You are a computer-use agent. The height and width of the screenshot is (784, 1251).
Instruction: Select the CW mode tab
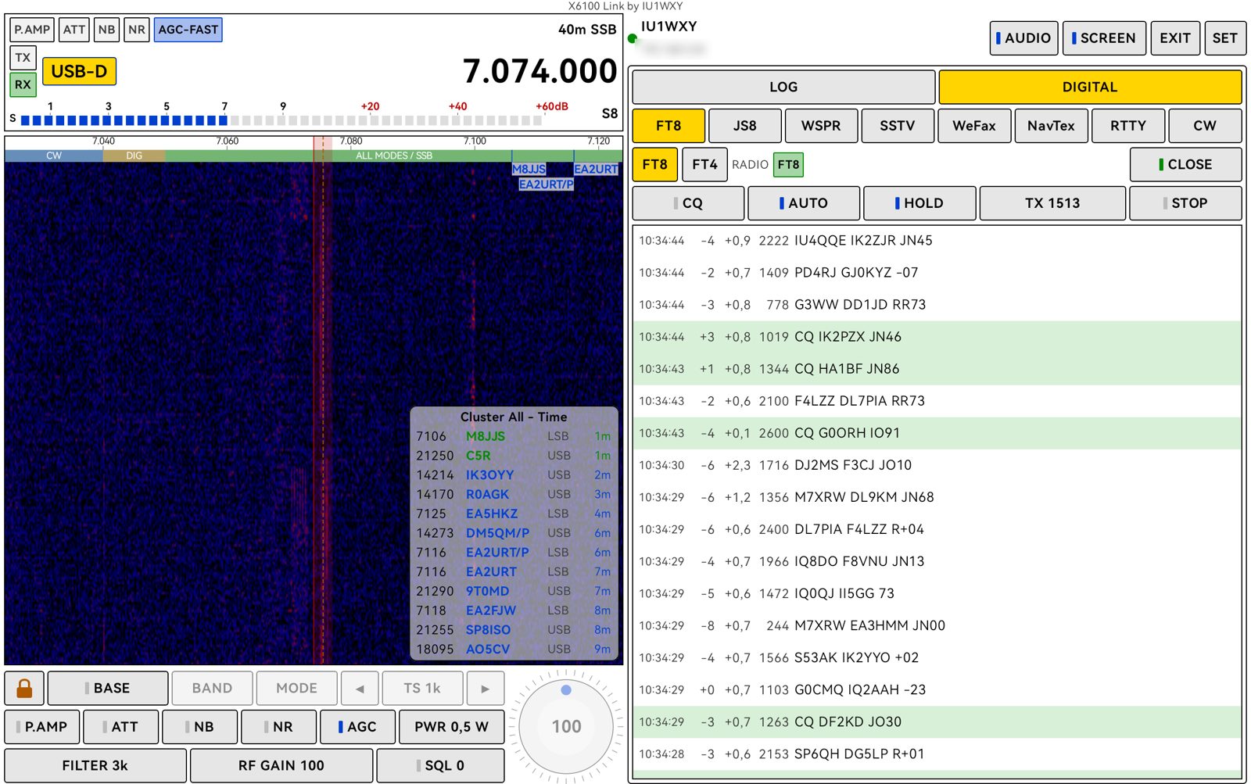click(x=1205, y=126)
